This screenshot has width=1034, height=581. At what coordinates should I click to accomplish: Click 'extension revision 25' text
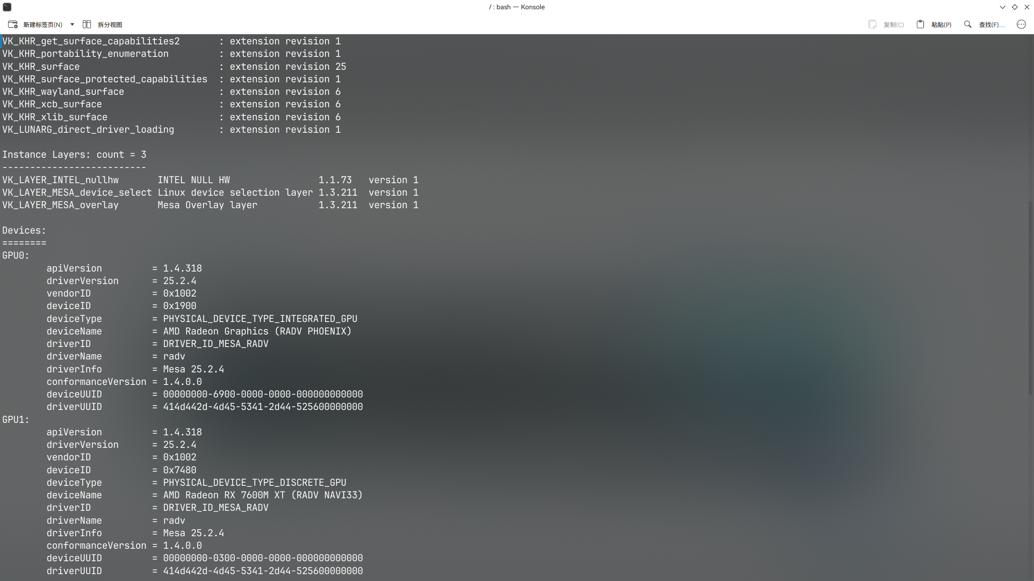coord(288,67)
